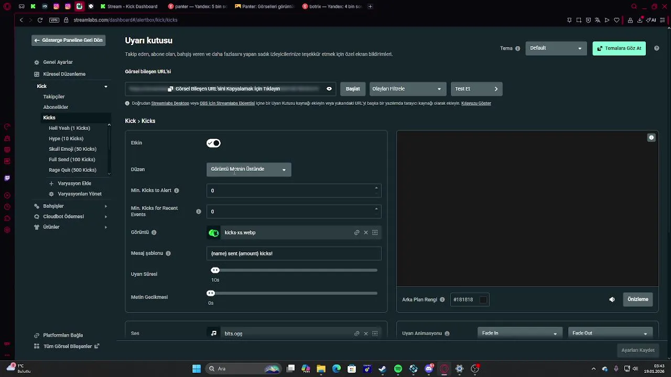The height and width of the screenshot is (377, 671).
Task: Click the Metin Gecikmesi slider handle
Action: click(211, 293)
